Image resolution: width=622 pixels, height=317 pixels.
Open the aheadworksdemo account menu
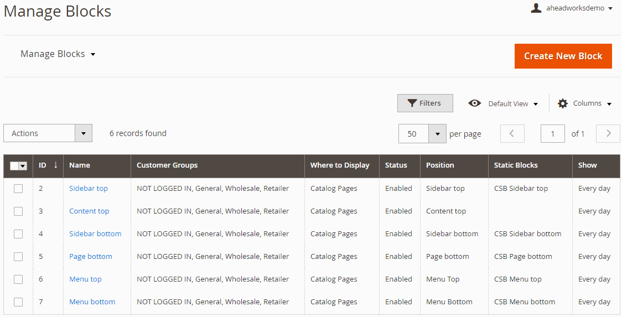[x=578, y=8]
